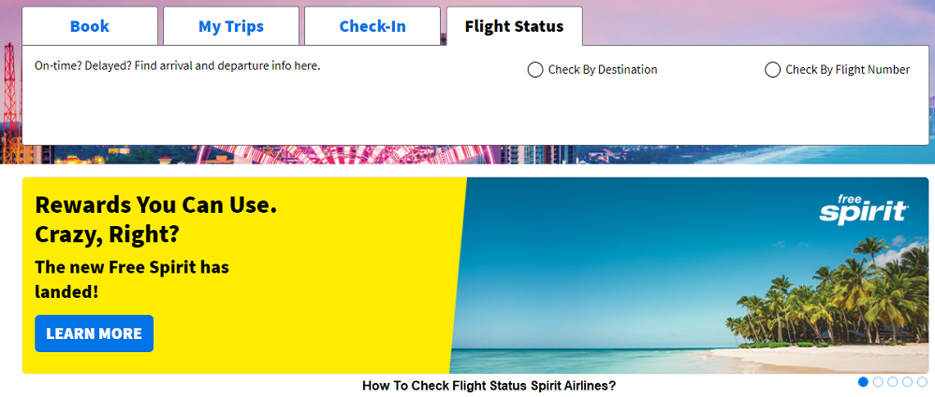Image resolution: width=935 pixels, height=397 pixels.
Task: Go to the second carousel slide dot
Action: click(x=878, y=382)
